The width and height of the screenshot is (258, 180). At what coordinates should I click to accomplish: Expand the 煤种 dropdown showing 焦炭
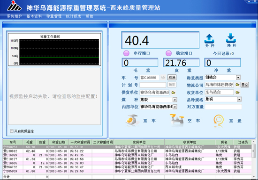coord(175,100)
